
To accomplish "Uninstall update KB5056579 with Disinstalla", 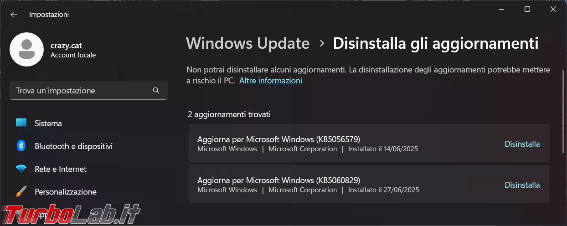I will (x=522, y=144).
